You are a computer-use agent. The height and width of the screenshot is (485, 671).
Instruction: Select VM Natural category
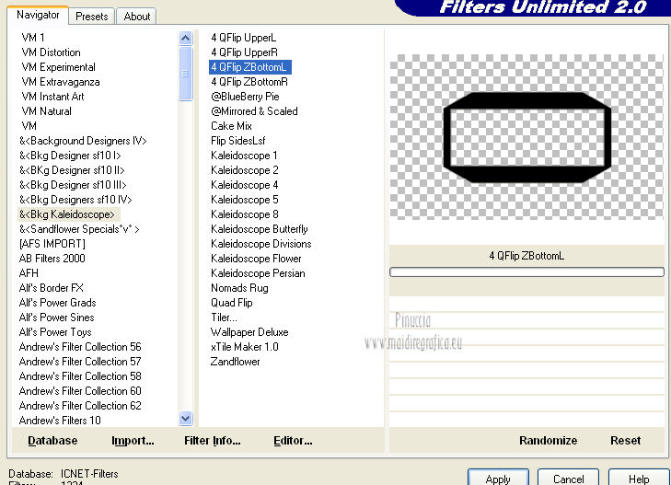(46, 111)
